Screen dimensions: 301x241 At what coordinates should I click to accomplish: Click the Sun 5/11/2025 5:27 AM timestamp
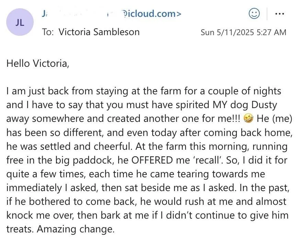point(243,32)
